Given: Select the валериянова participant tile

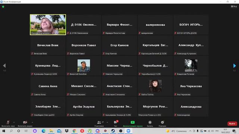Looking at the screenshot, I should [155, 25].
